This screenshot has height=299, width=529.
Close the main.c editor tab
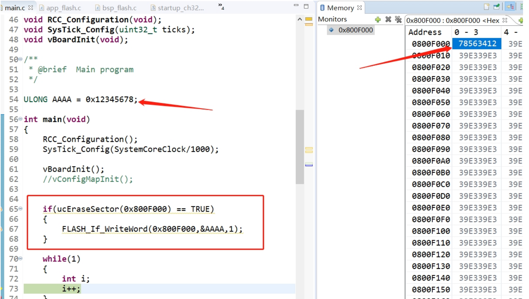[30, 8]
